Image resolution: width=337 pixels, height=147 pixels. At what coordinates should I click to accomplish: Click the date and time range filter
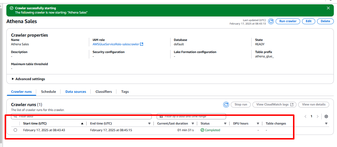191,116
